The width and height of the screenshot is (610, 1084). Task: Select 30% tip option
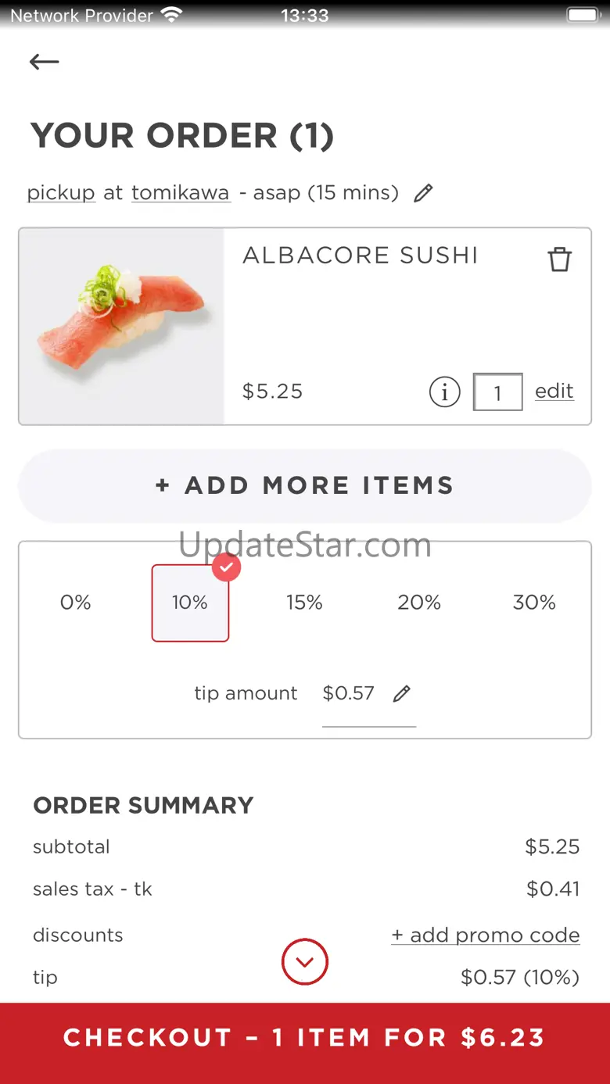(534, 603)
